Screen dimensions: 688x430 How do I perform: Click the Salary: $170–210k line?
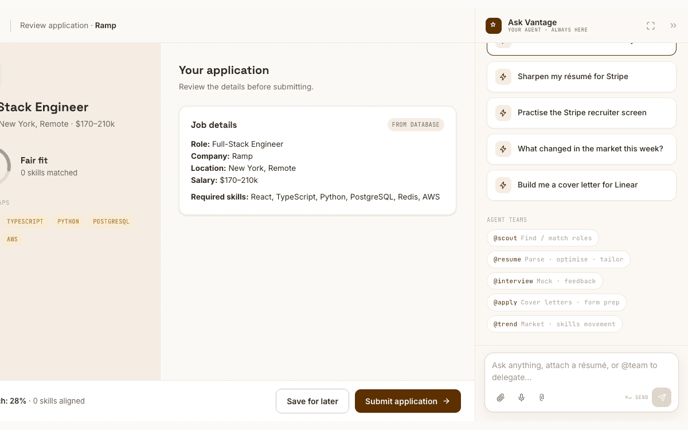coord(224,180)
